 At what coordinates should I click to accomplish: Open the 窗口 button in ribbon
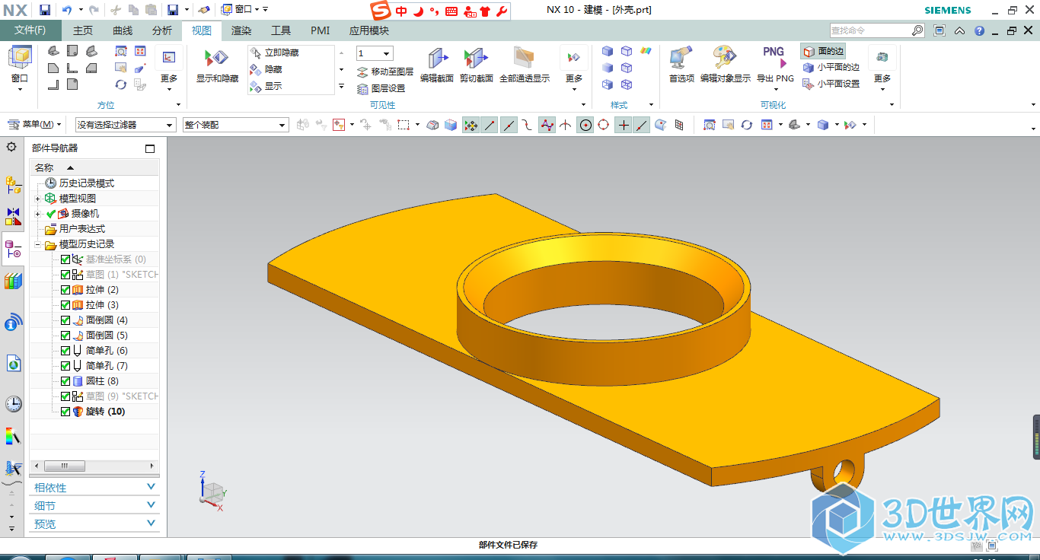click(x=20, y=67)
